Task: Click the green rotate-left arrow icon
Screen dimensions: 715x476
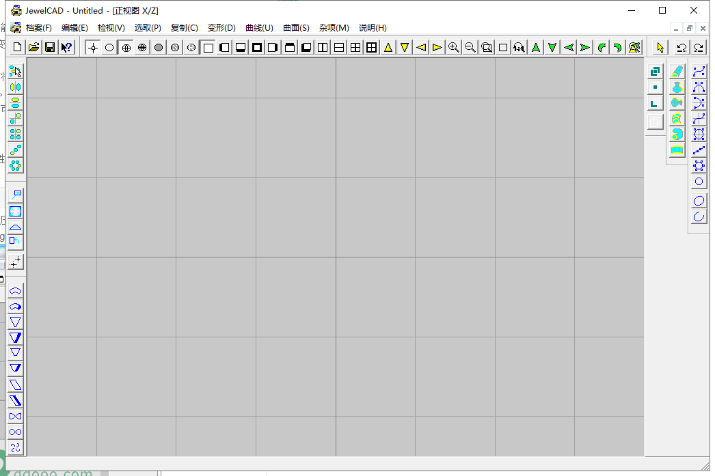Action: point(602,47)
